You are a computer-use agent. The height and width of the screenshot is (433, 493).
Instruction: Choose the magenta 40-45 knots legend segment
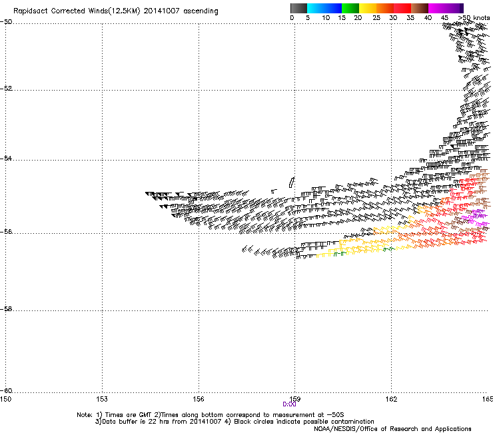click(437, 8)
